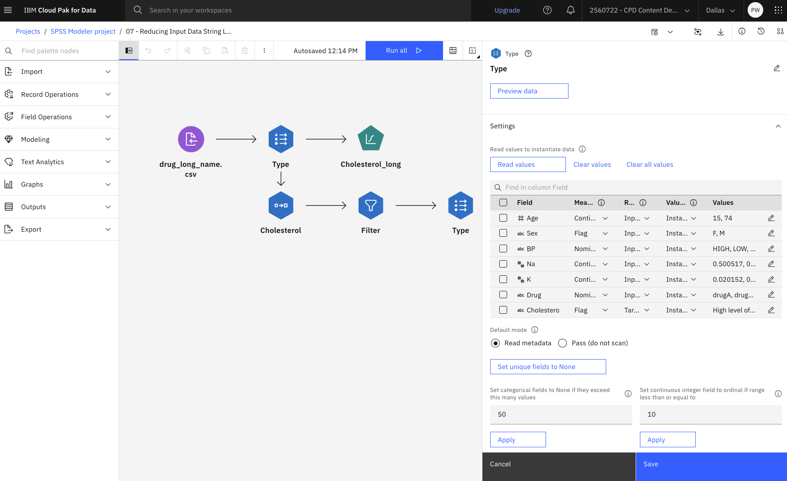Open the version history clock icon
This screenshot has height=481, width=787.
tap(761, 31)
